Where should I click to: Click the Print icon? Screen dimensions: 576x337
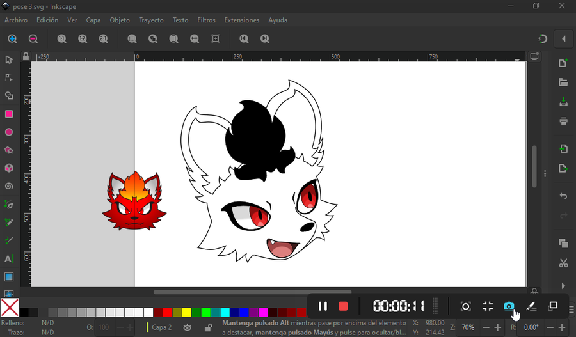563,121
